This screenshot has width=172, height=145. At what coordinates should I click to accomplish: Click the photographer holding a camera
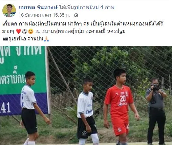click(156, 111)
